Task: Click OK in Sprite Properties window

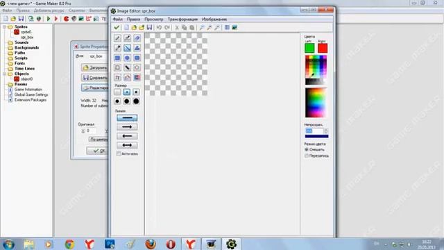Action: [x=97, y=151]
